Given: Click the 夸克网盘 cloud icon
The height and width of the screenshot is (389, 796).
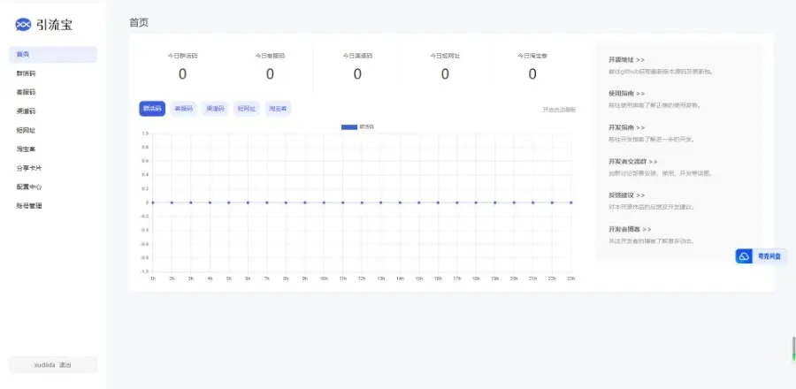Looking at the screenshot, I should [744, 256].
